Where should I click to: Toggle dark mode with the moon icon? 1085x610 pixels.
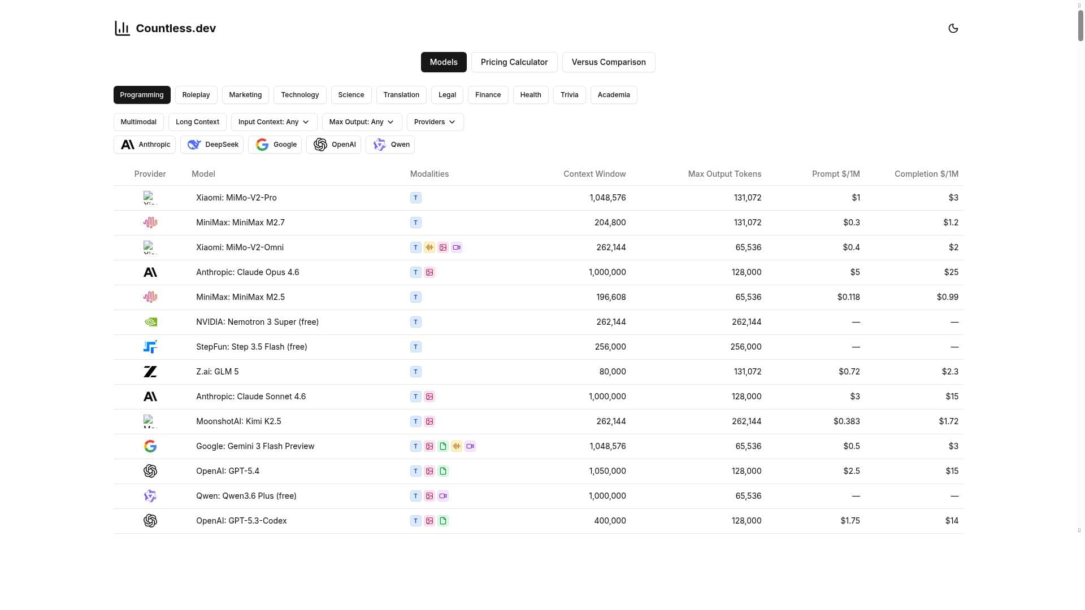953,28
